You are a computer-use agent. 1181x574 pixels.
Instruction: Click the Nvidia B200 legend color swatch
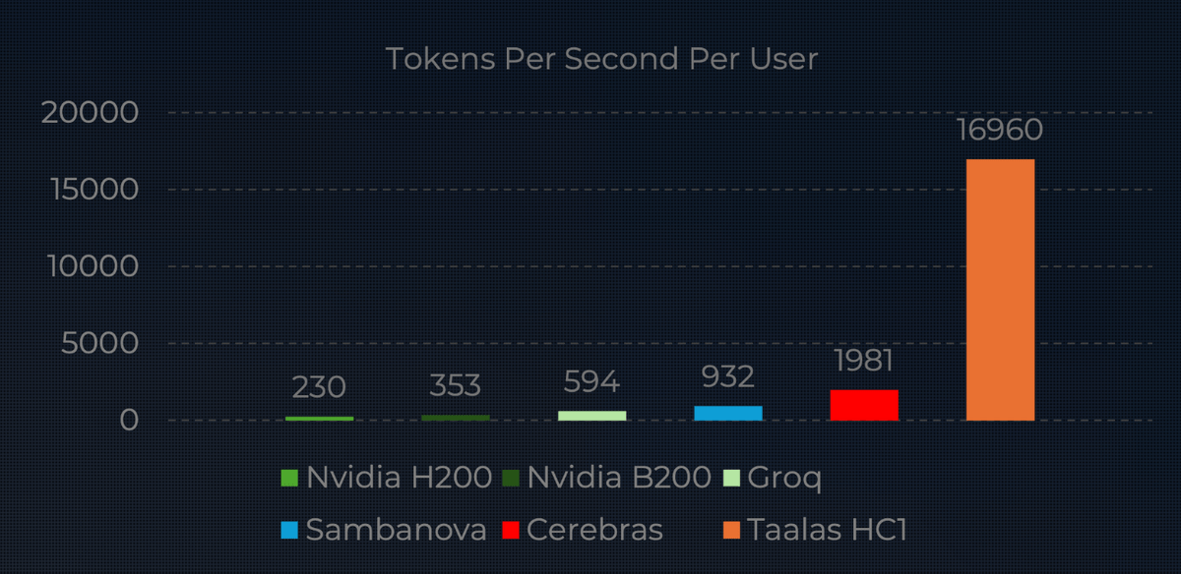[x=511, y=479]
